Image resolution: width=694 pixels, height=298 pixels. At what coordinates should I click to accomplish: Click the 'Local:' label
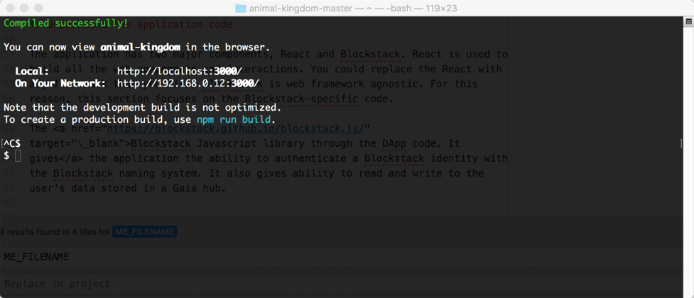click(32, 72)
